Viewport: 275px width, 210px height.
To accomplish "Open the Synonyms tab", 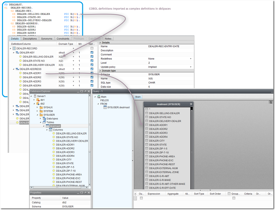I will [47, 39].
